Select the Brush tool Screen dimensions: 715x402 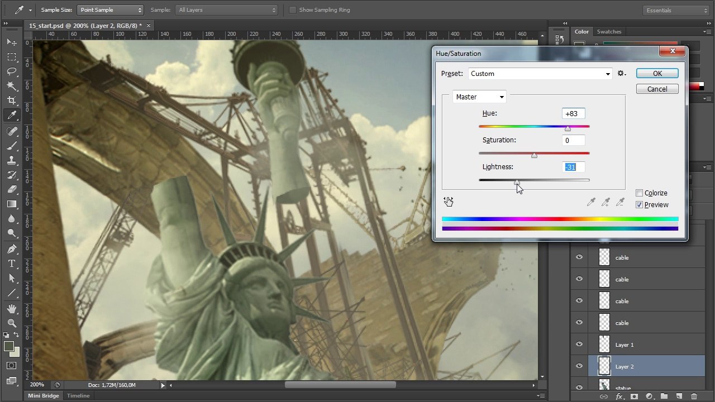click(12, 146)
